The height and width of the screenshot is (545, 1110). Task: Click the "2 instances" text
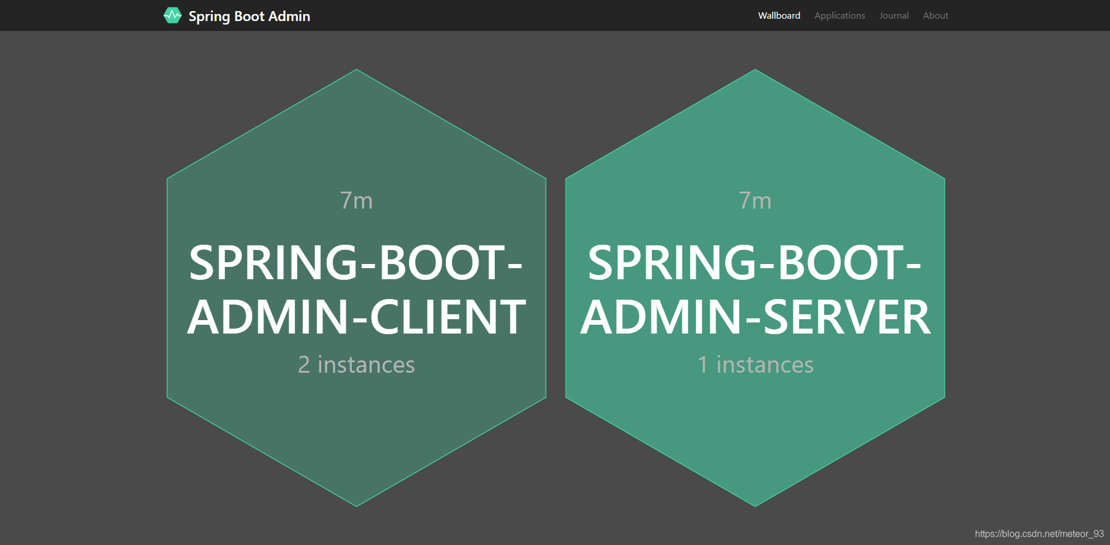tap(356, 365)
